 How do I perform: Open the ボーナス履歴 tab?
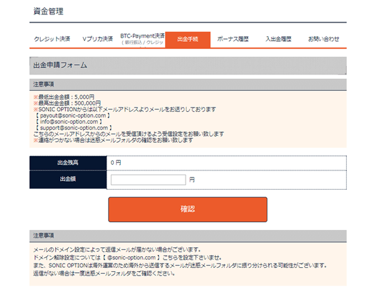(233, 39)
